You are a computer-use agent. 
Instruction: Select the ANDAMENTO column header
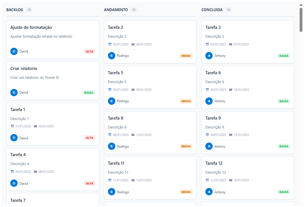pos(116,10)
